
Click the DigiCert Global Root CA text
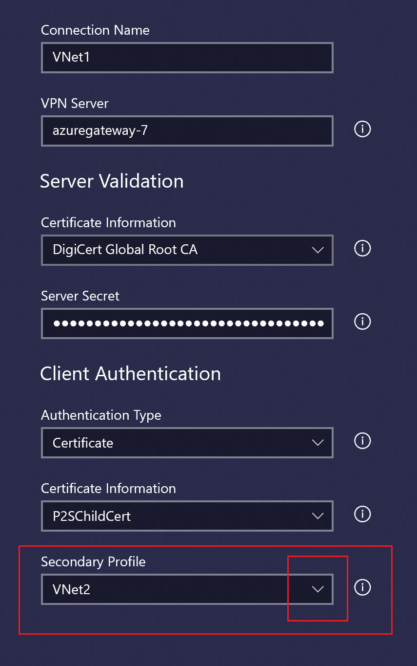click(125, 250)
